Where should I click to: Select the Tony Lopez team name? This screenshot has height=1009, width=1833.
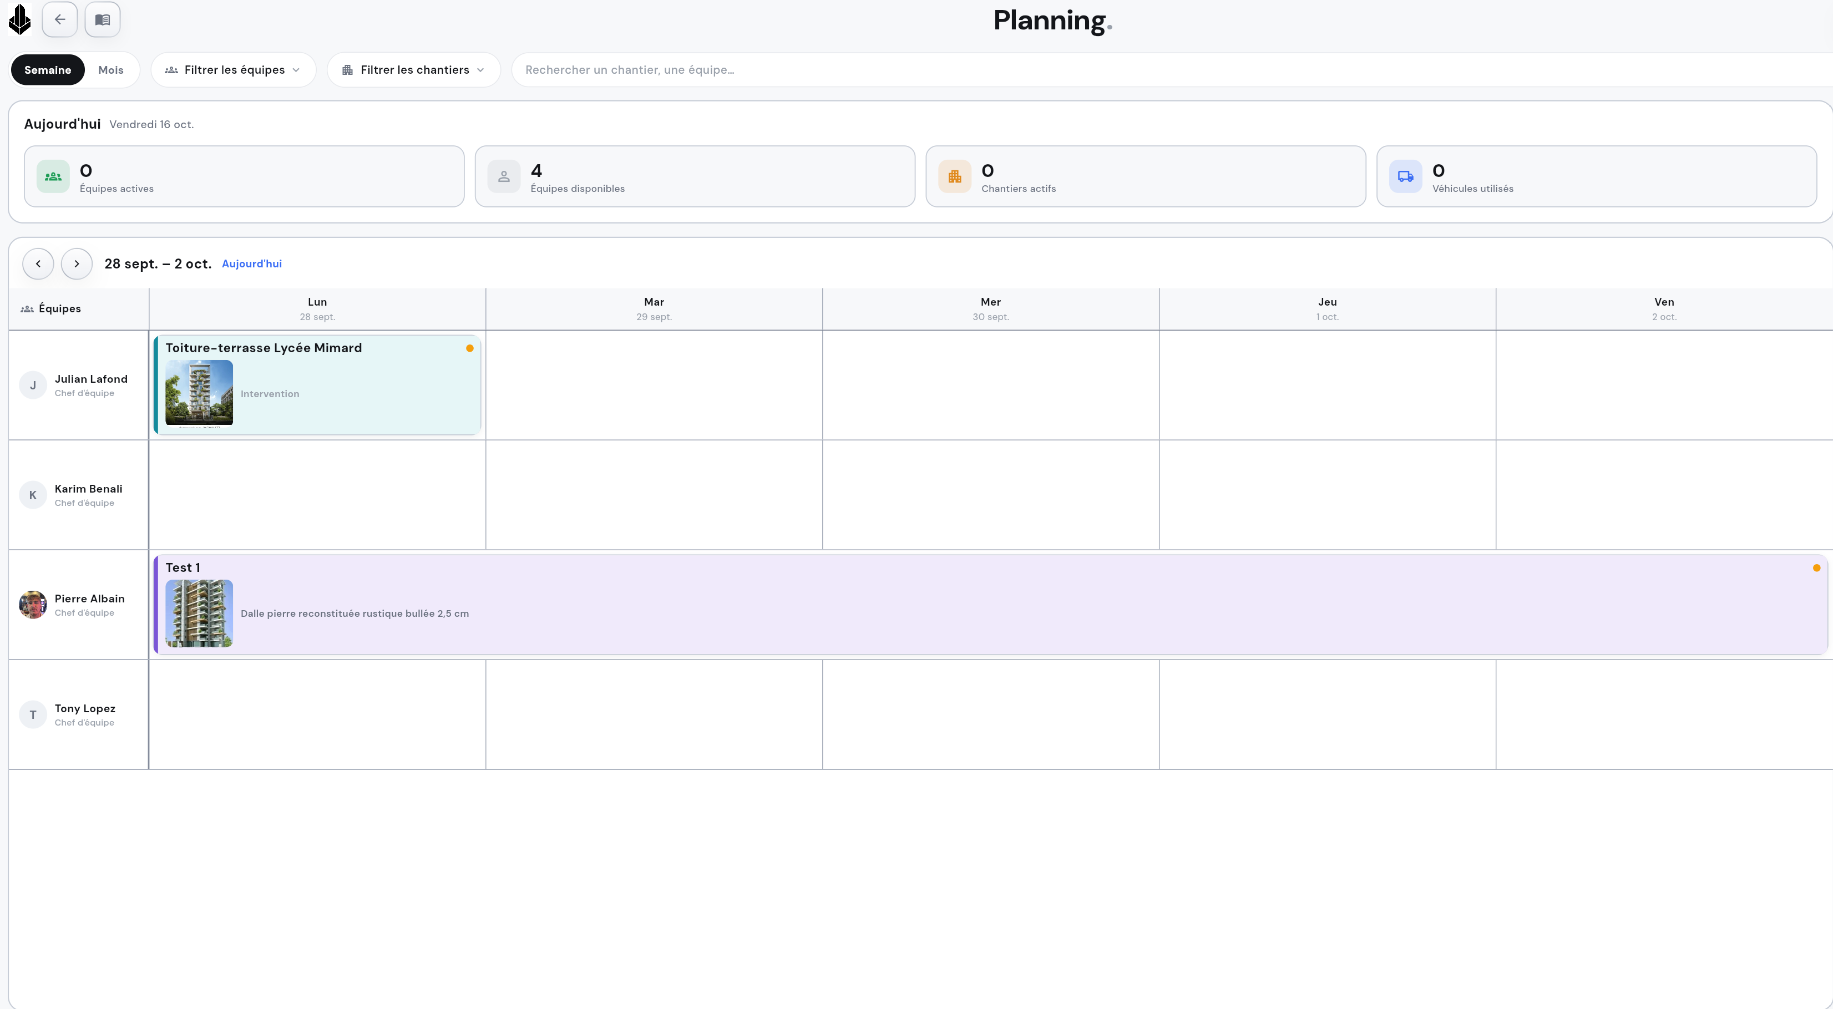[x=85, y=709]
